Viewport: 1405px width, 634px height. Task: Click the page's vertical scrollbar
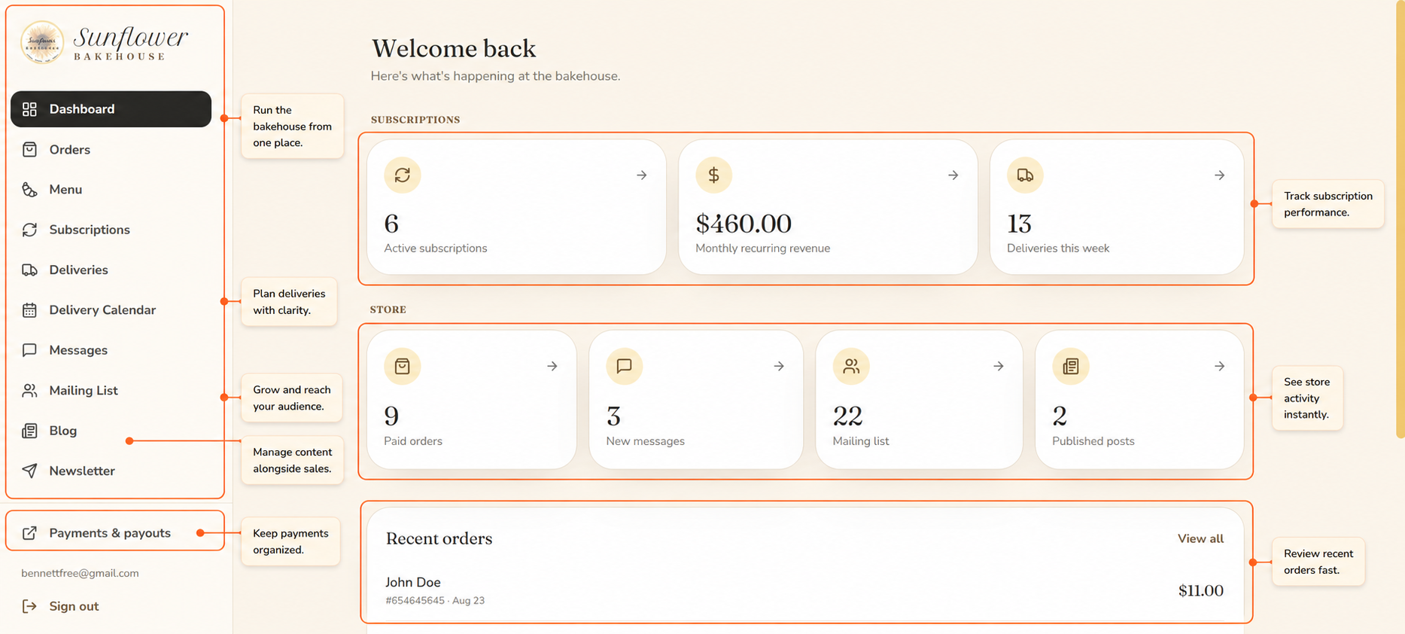[x=1400, y=218]
